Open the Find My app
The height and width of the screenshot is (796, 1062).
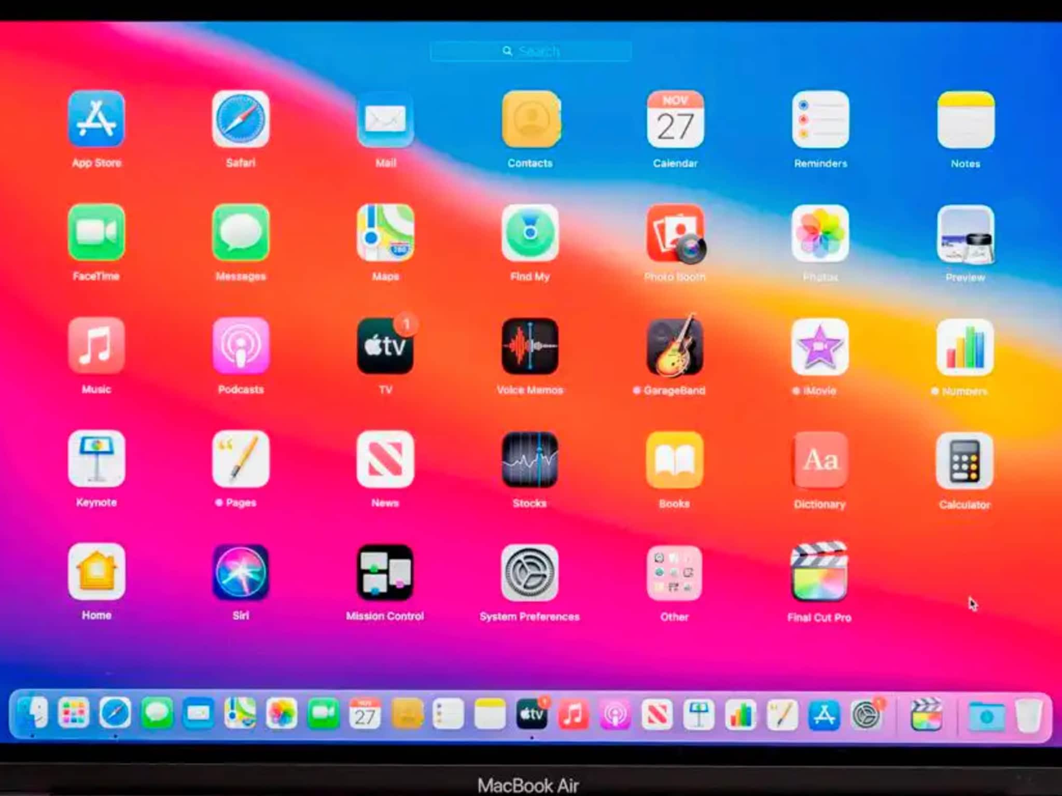coord(530,232)
